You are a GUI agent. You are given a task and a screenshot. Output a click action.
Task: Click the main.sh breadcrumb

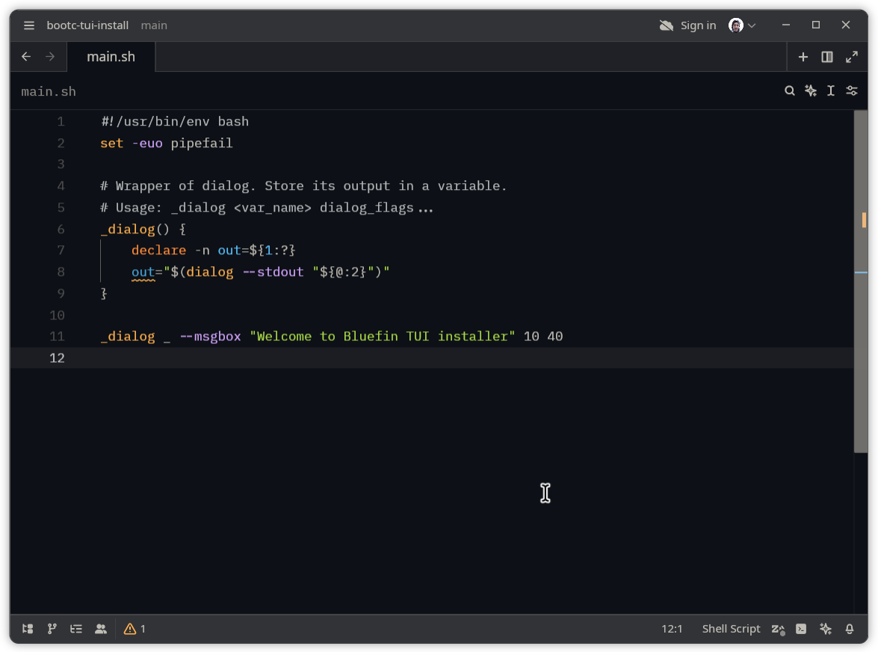click(x=48, y=91)
